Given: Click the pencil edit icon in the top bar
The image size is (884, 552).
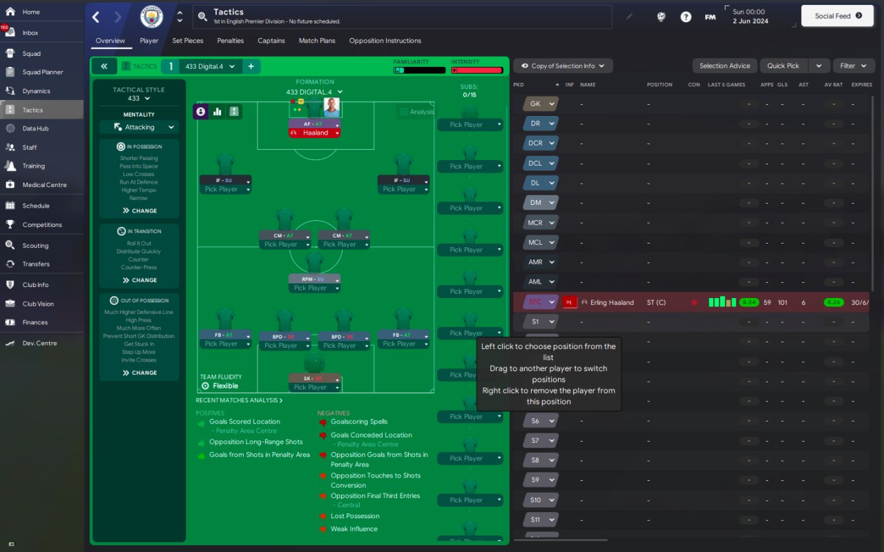Looking at the screenshot, I should click(x=628, y=17).
